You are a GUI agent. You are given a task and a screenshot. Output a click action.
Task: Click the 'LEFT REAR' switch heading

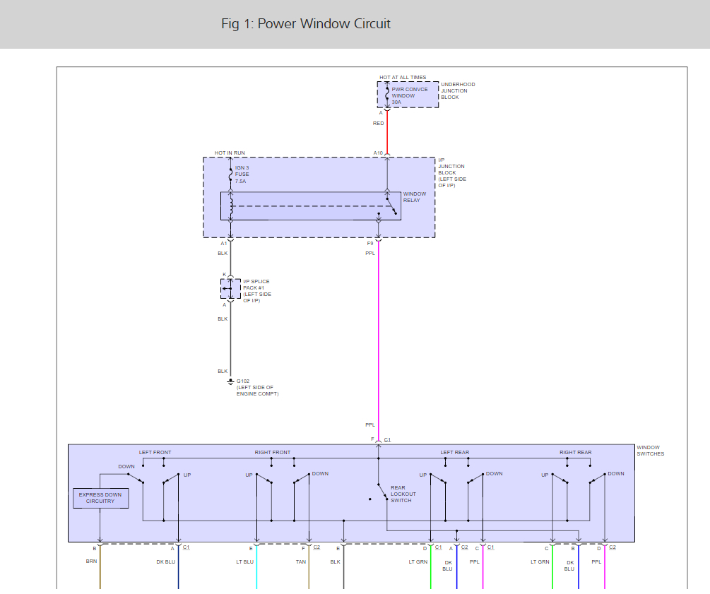(455, 452)
